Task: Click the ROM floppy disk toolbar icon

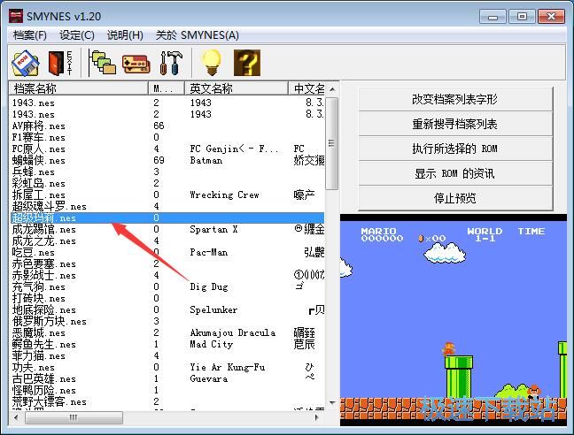Action: 25,63
